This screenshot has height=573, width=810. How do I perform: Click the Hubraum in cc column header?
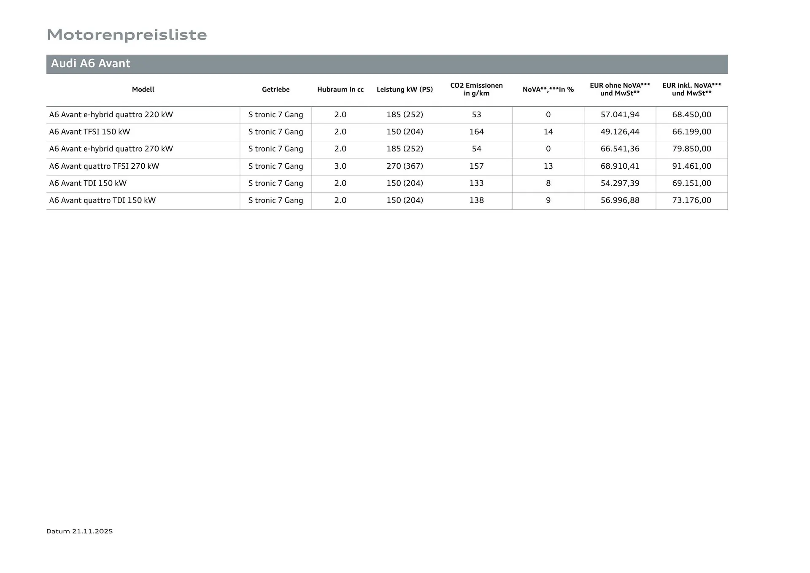[x=340, y=89]
